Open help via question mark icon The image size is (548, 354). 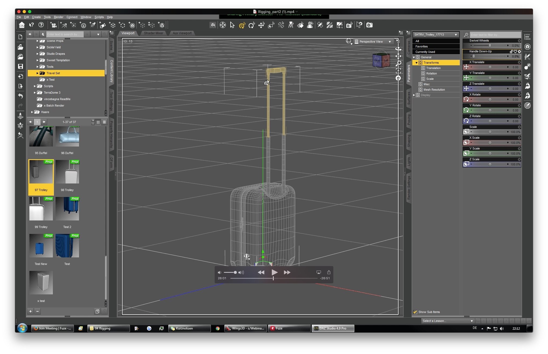coord(41,25)
